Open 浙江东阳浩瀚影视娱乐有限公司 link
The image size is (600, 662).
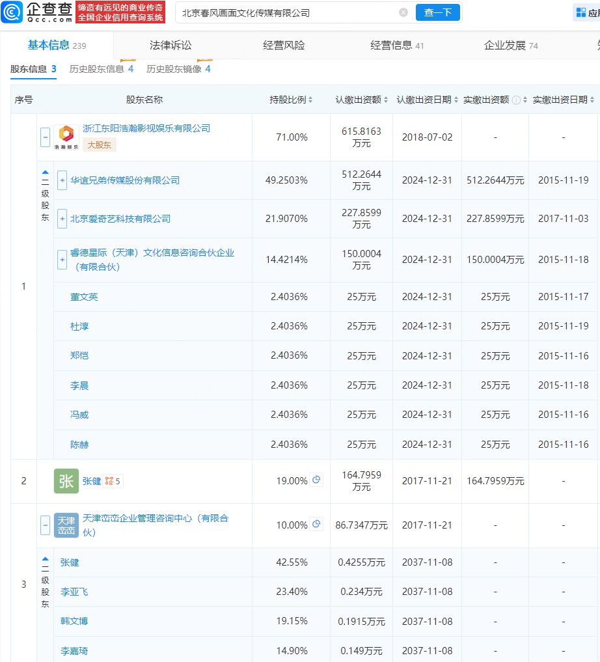[146, 128]
